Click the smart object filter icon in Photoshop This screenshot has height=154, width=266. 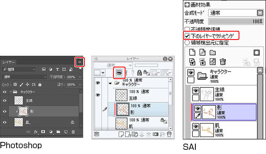pyautogui.click(x=71, y=69)
